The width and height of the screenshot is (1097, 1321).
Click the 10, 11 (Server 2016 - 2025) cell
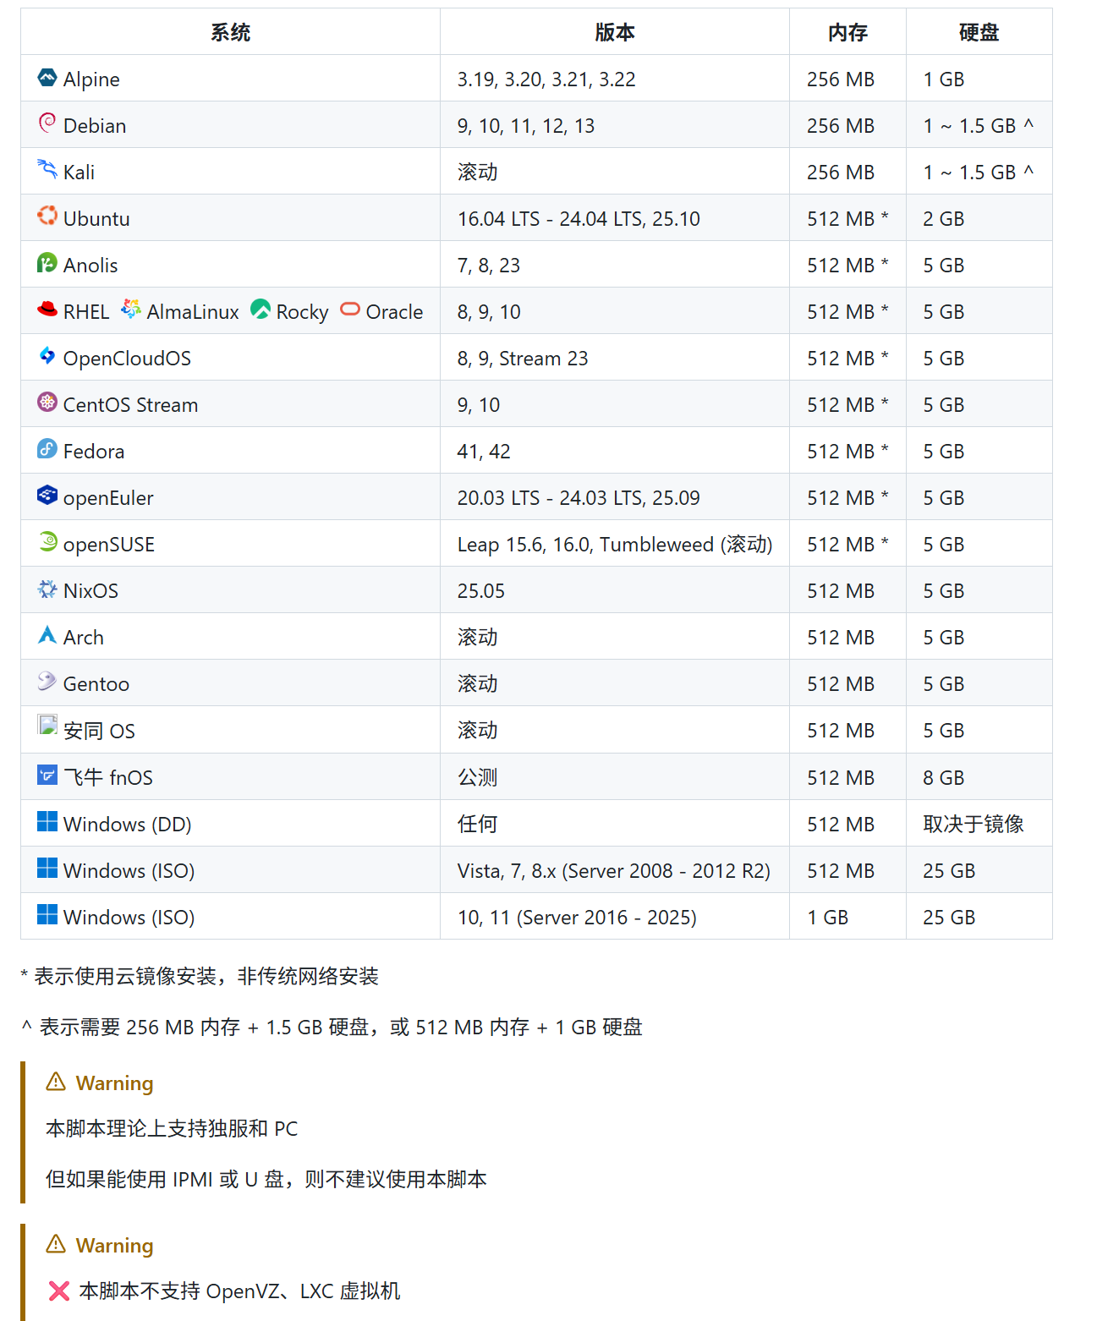(x=615, y=917)
